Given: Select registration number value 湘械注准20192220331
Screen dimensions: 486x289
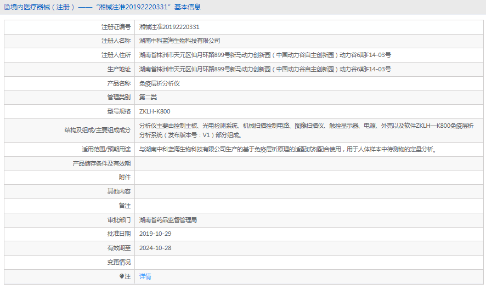Looking at the screenshot, I should tap(169, 27).
